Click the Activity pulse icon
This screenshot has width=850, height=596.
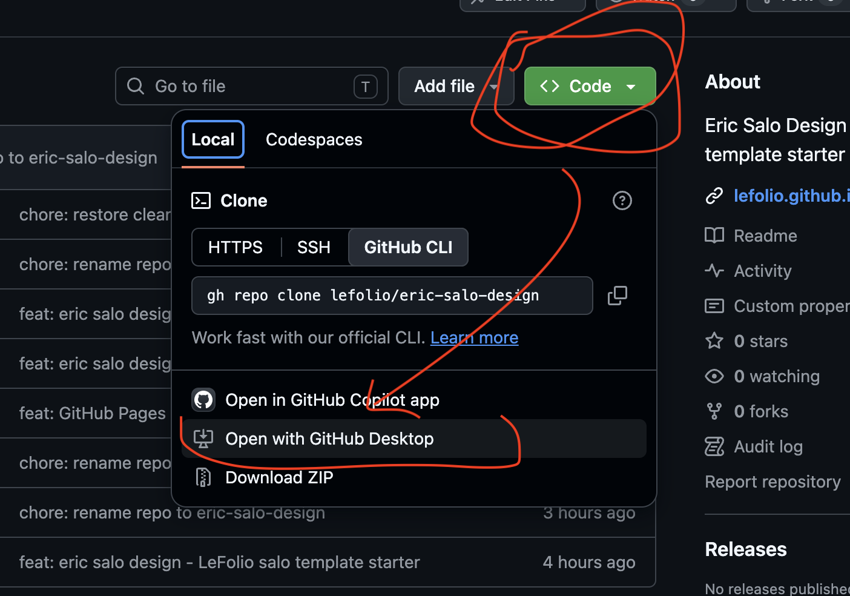coord(714,271)
